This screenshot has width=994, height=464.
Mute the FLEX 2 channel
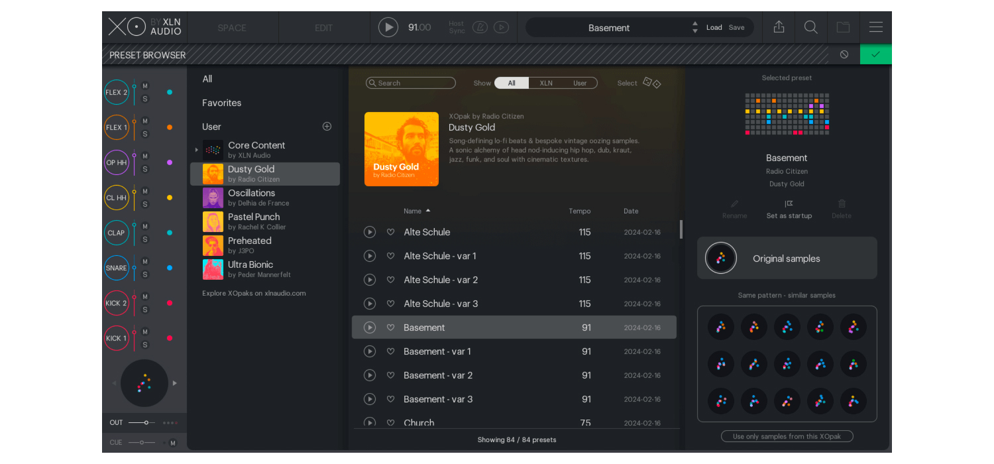click(145, 86)
